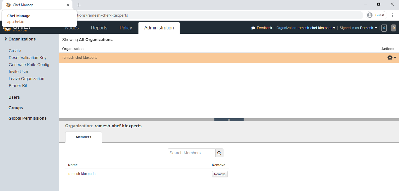Click the Guest profile avatar icon
The width and height of the screenshot is (399, 191).
(370, 15)
